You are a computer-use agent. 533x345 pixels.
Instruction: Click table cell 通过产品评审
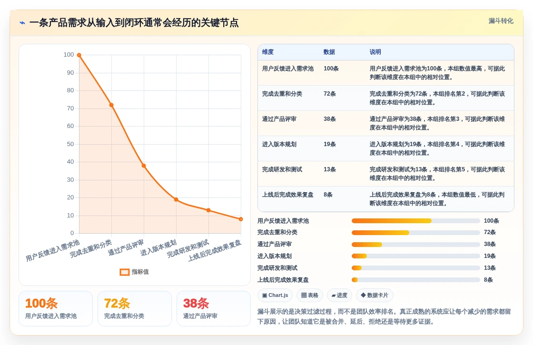(x=279, y=119)
